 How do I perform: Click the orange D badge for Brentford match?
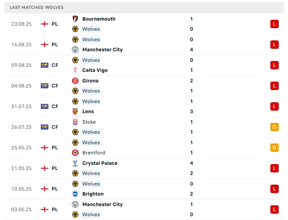[275, 148]
